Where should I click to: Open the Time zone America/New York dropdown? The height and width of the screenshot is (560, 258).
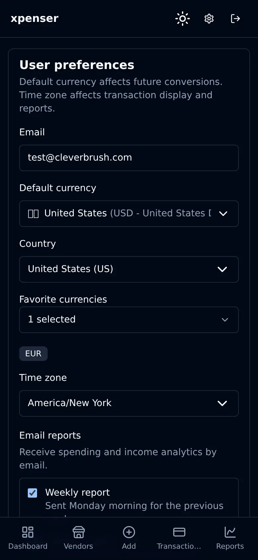(x=129, y=403)
